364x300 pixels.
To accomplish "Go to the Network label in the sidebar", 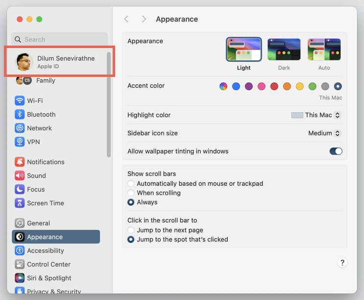I will [40, 128].
